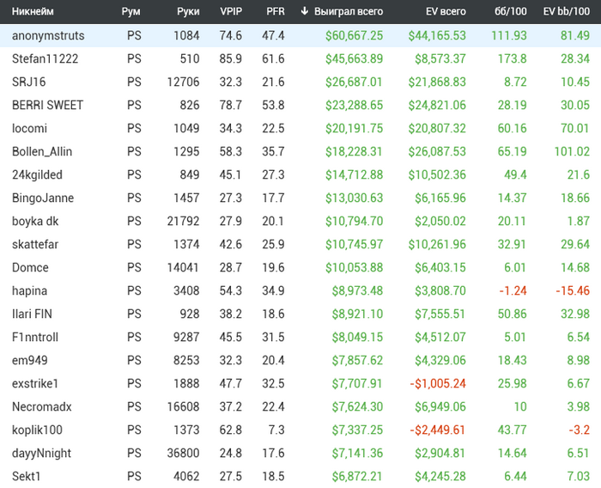Click hands count 36800

point(183,453)
